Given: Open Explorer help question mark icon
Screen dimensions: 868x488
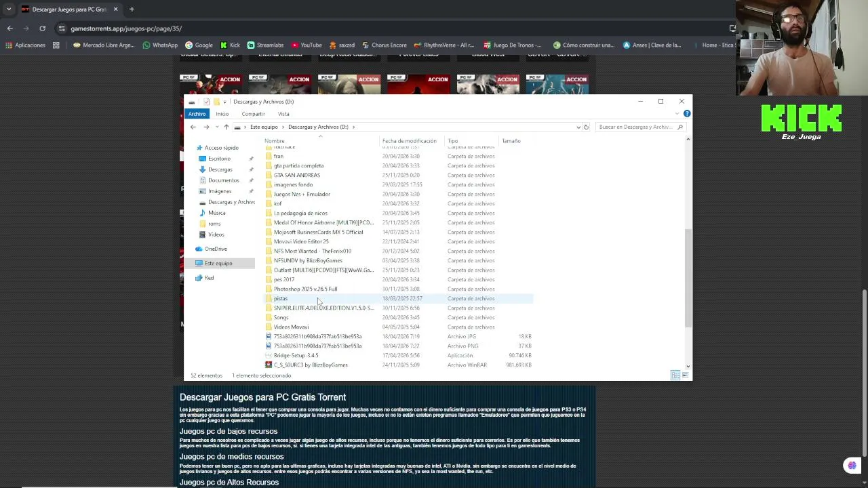Looking at the screenshot, I should [x=687, y=113].
